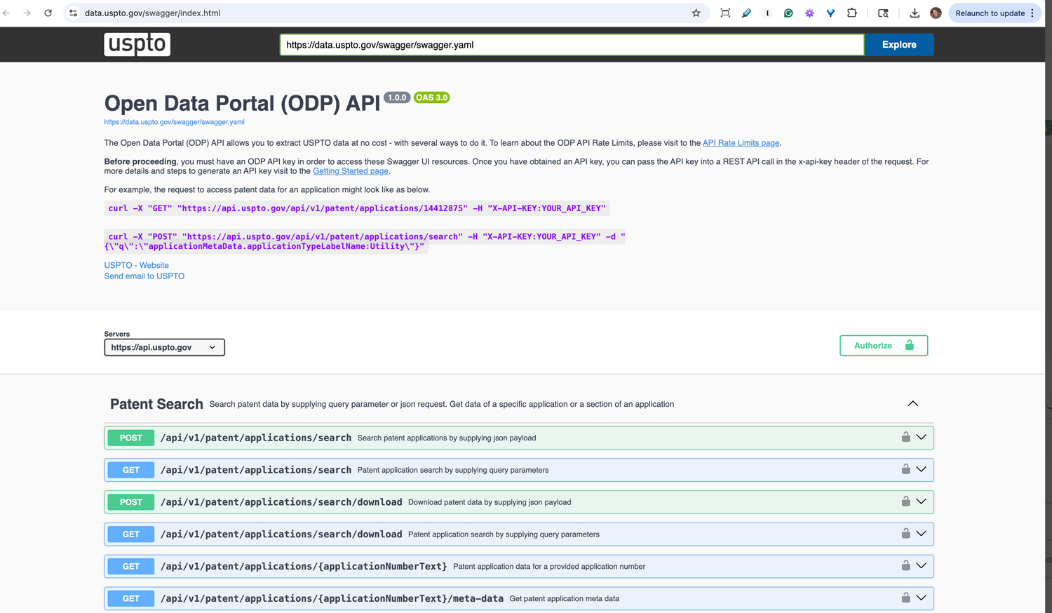Click the swagger.yaml URL input field

(572, 44)
